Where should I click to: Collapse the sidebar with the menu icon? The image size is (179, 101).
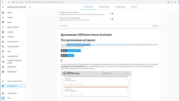coord(3,7)
